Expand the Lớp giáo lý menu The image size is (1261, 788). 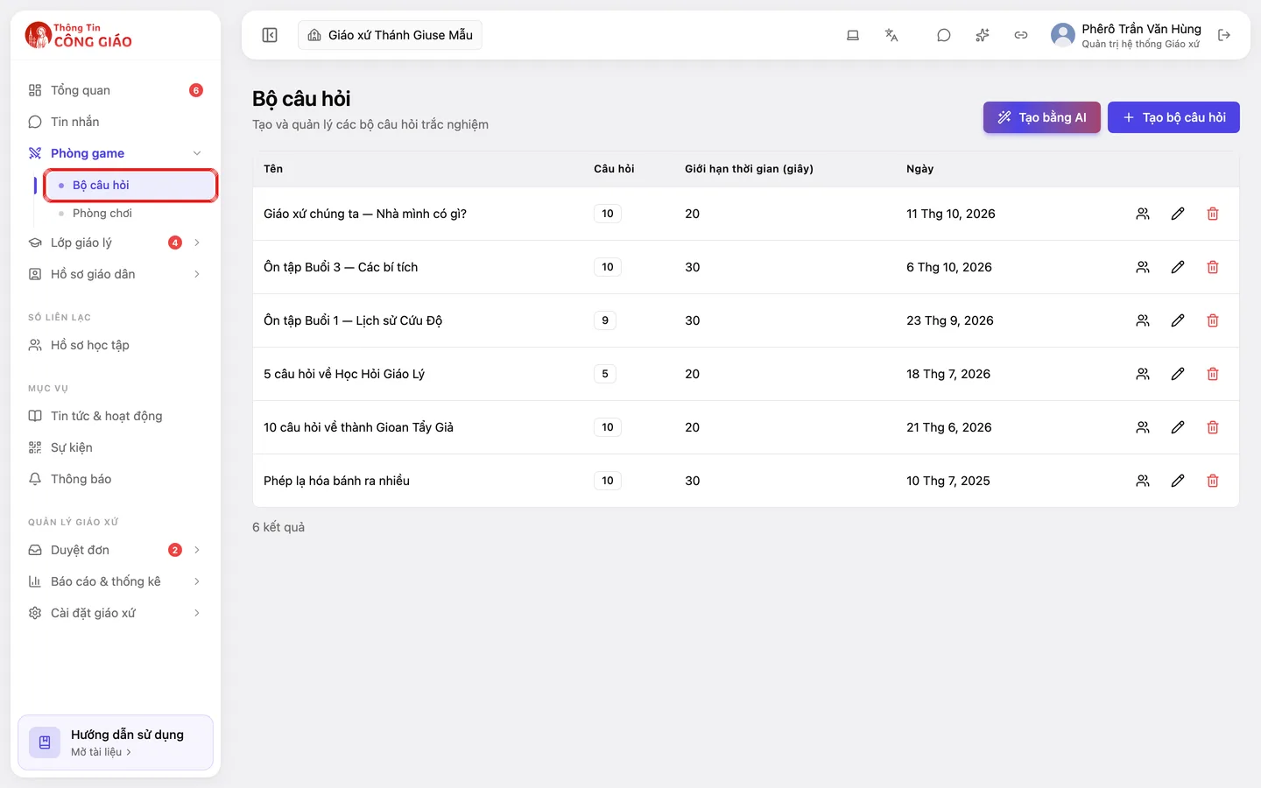coord(197,243)
